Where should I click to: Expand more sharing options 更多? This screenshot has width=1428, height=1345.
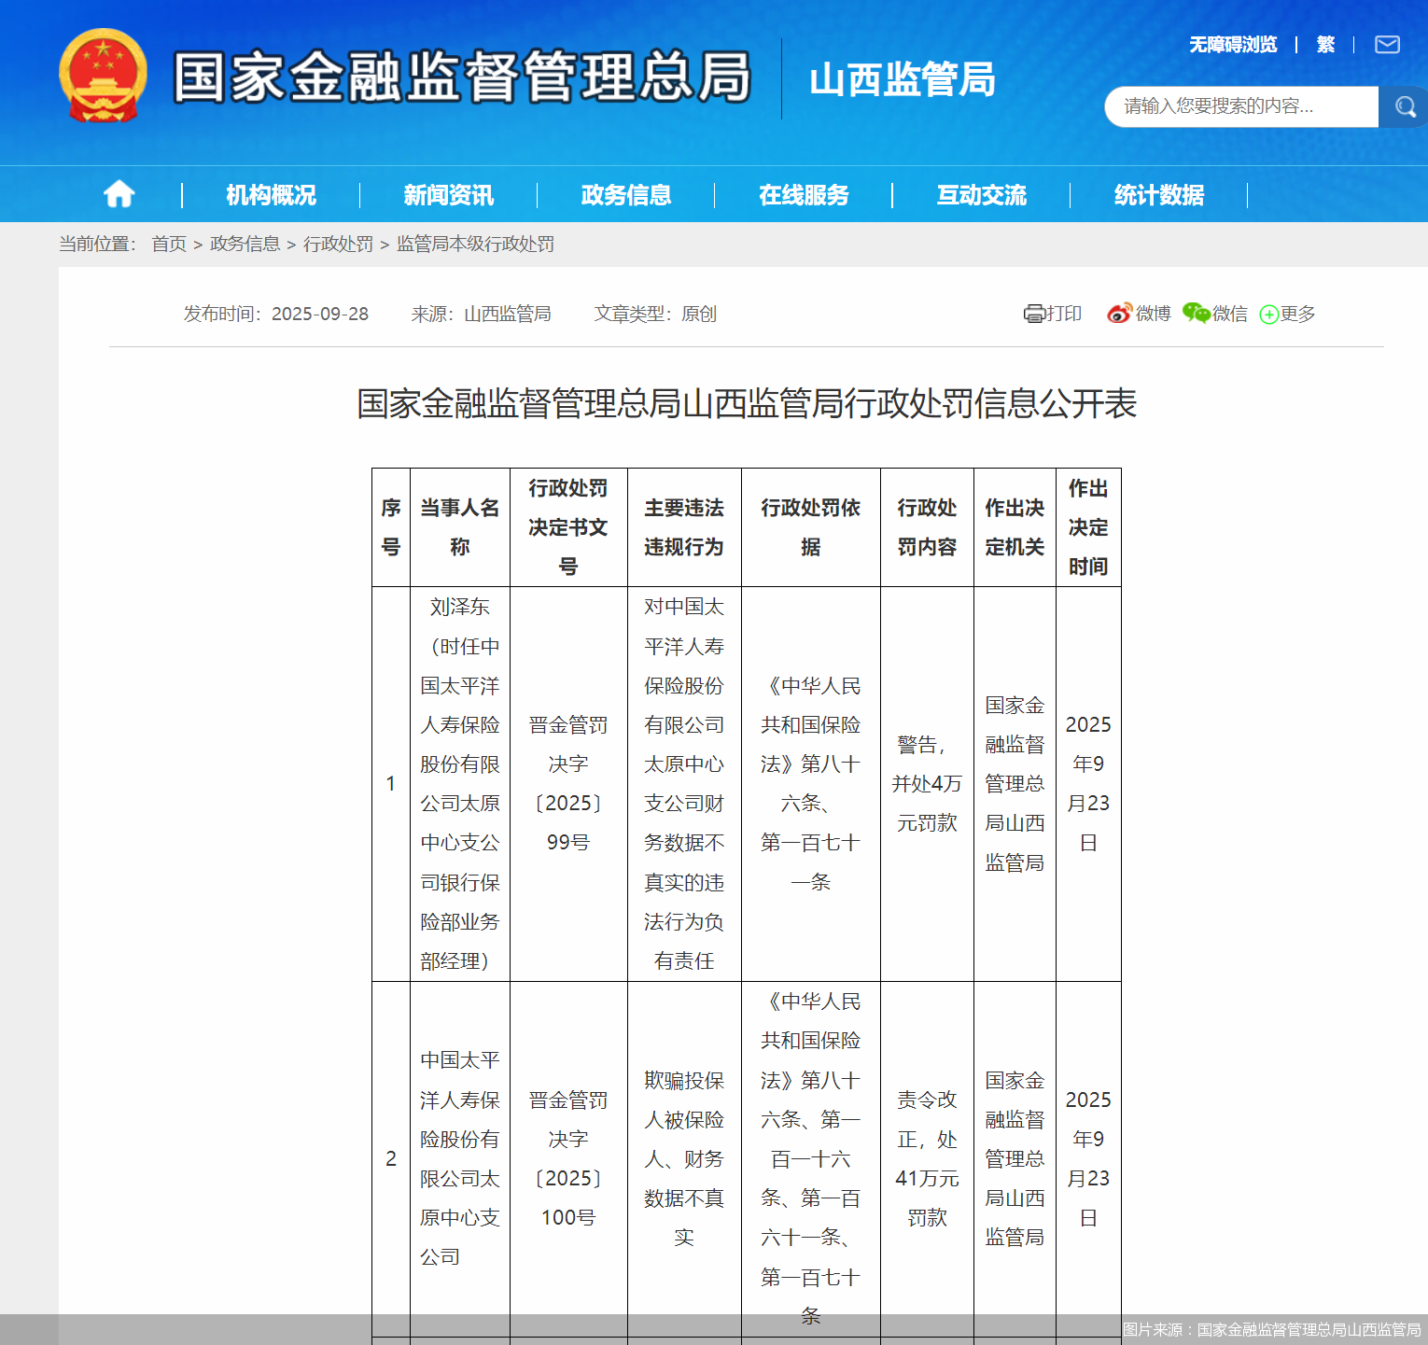coord(1287,314)
